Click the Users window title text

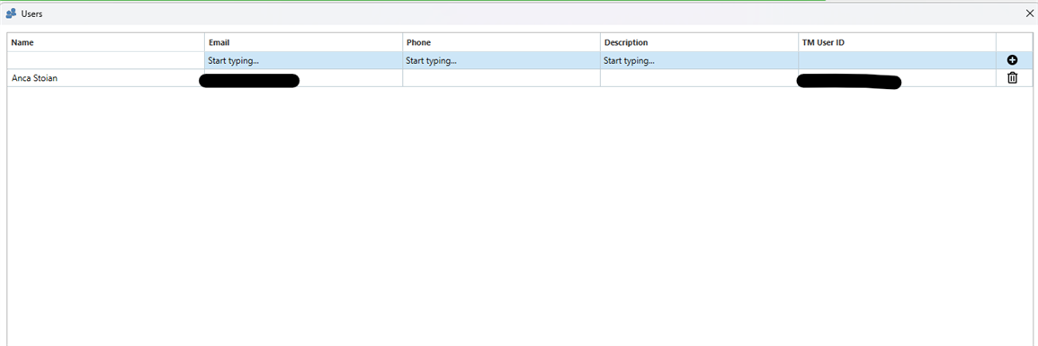[31, 13]
